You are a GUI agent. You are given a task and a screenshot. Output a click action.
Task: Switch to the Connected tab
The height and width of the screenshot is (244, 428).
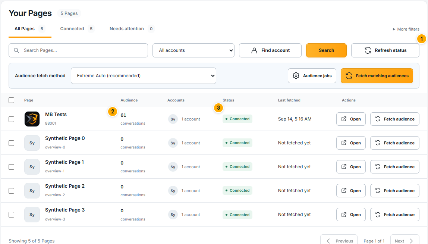click(77, 29)
